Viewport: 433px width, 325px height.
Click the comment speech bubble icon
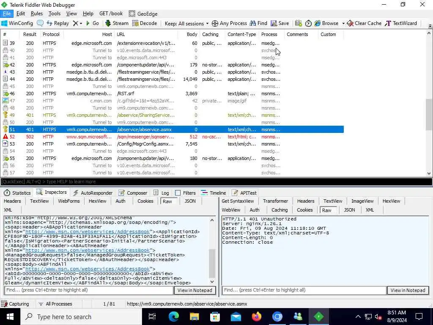(x=40, y=23)
